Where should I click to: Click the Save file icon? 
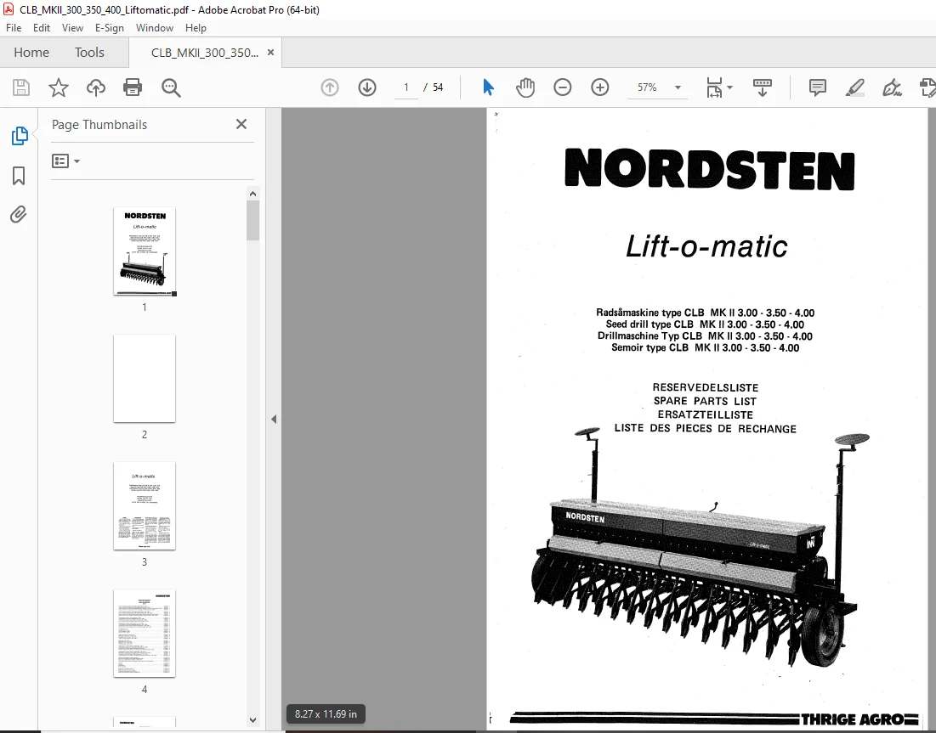pos(21,87)
